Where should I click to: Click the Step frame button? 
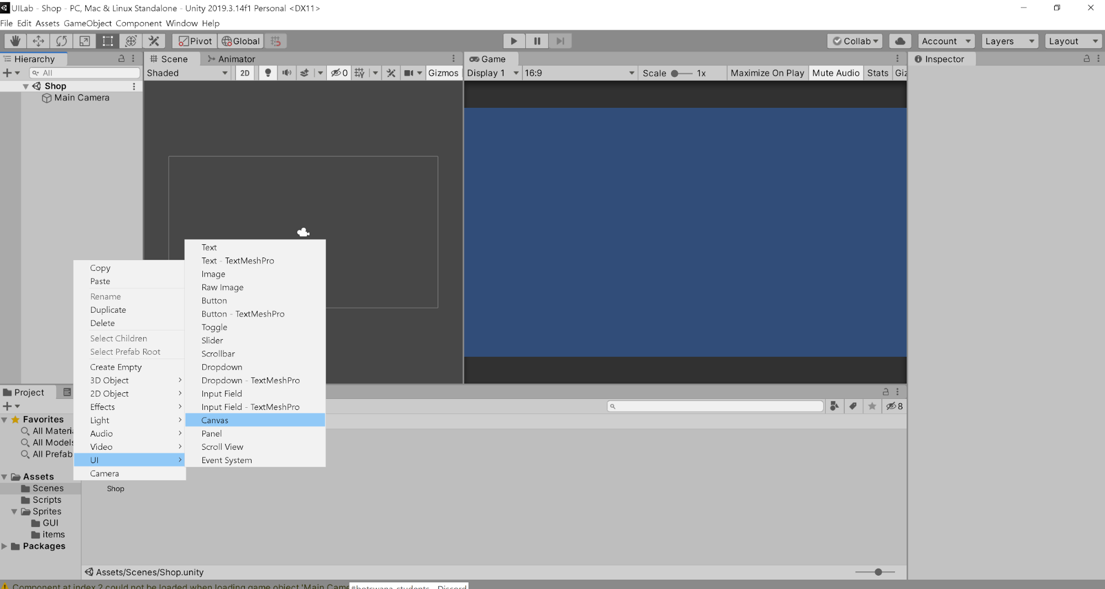click(560, 41)
